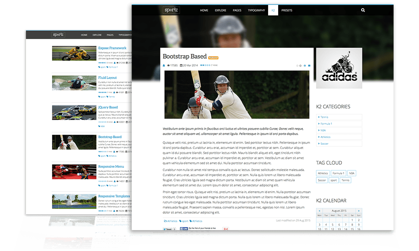Open the Responsive Templates article in back window

coord(114,196)
